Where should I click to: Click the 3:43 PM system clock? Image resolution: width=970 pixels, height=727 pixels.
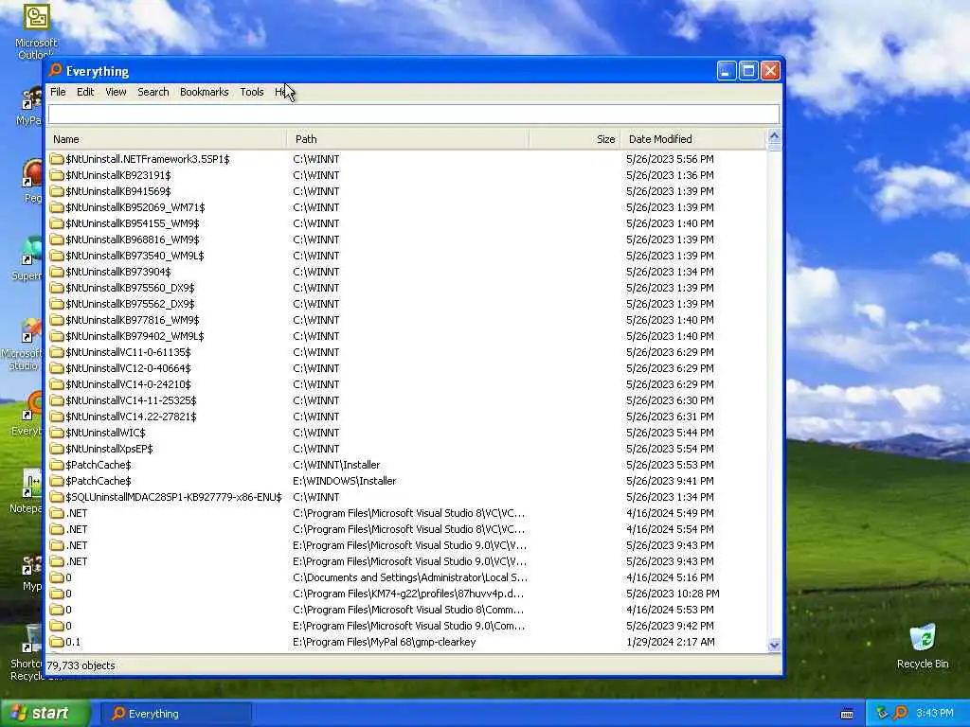[934, 713]
